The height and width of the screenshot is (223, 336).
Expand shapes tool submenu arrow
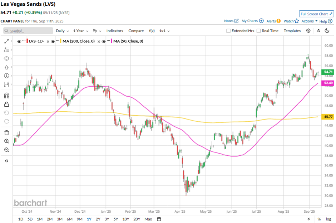11,58
